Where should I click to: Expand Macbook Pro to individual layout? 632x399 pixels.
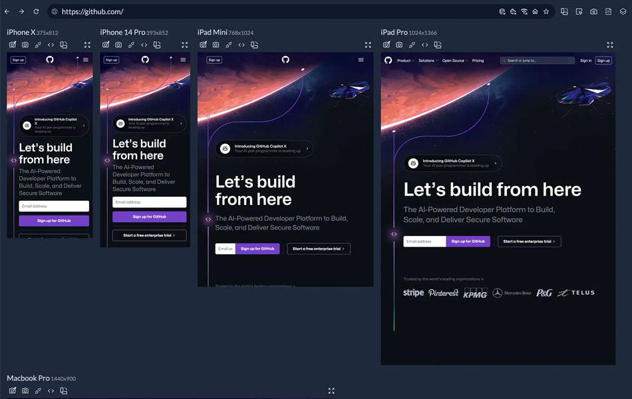point(331,390)
